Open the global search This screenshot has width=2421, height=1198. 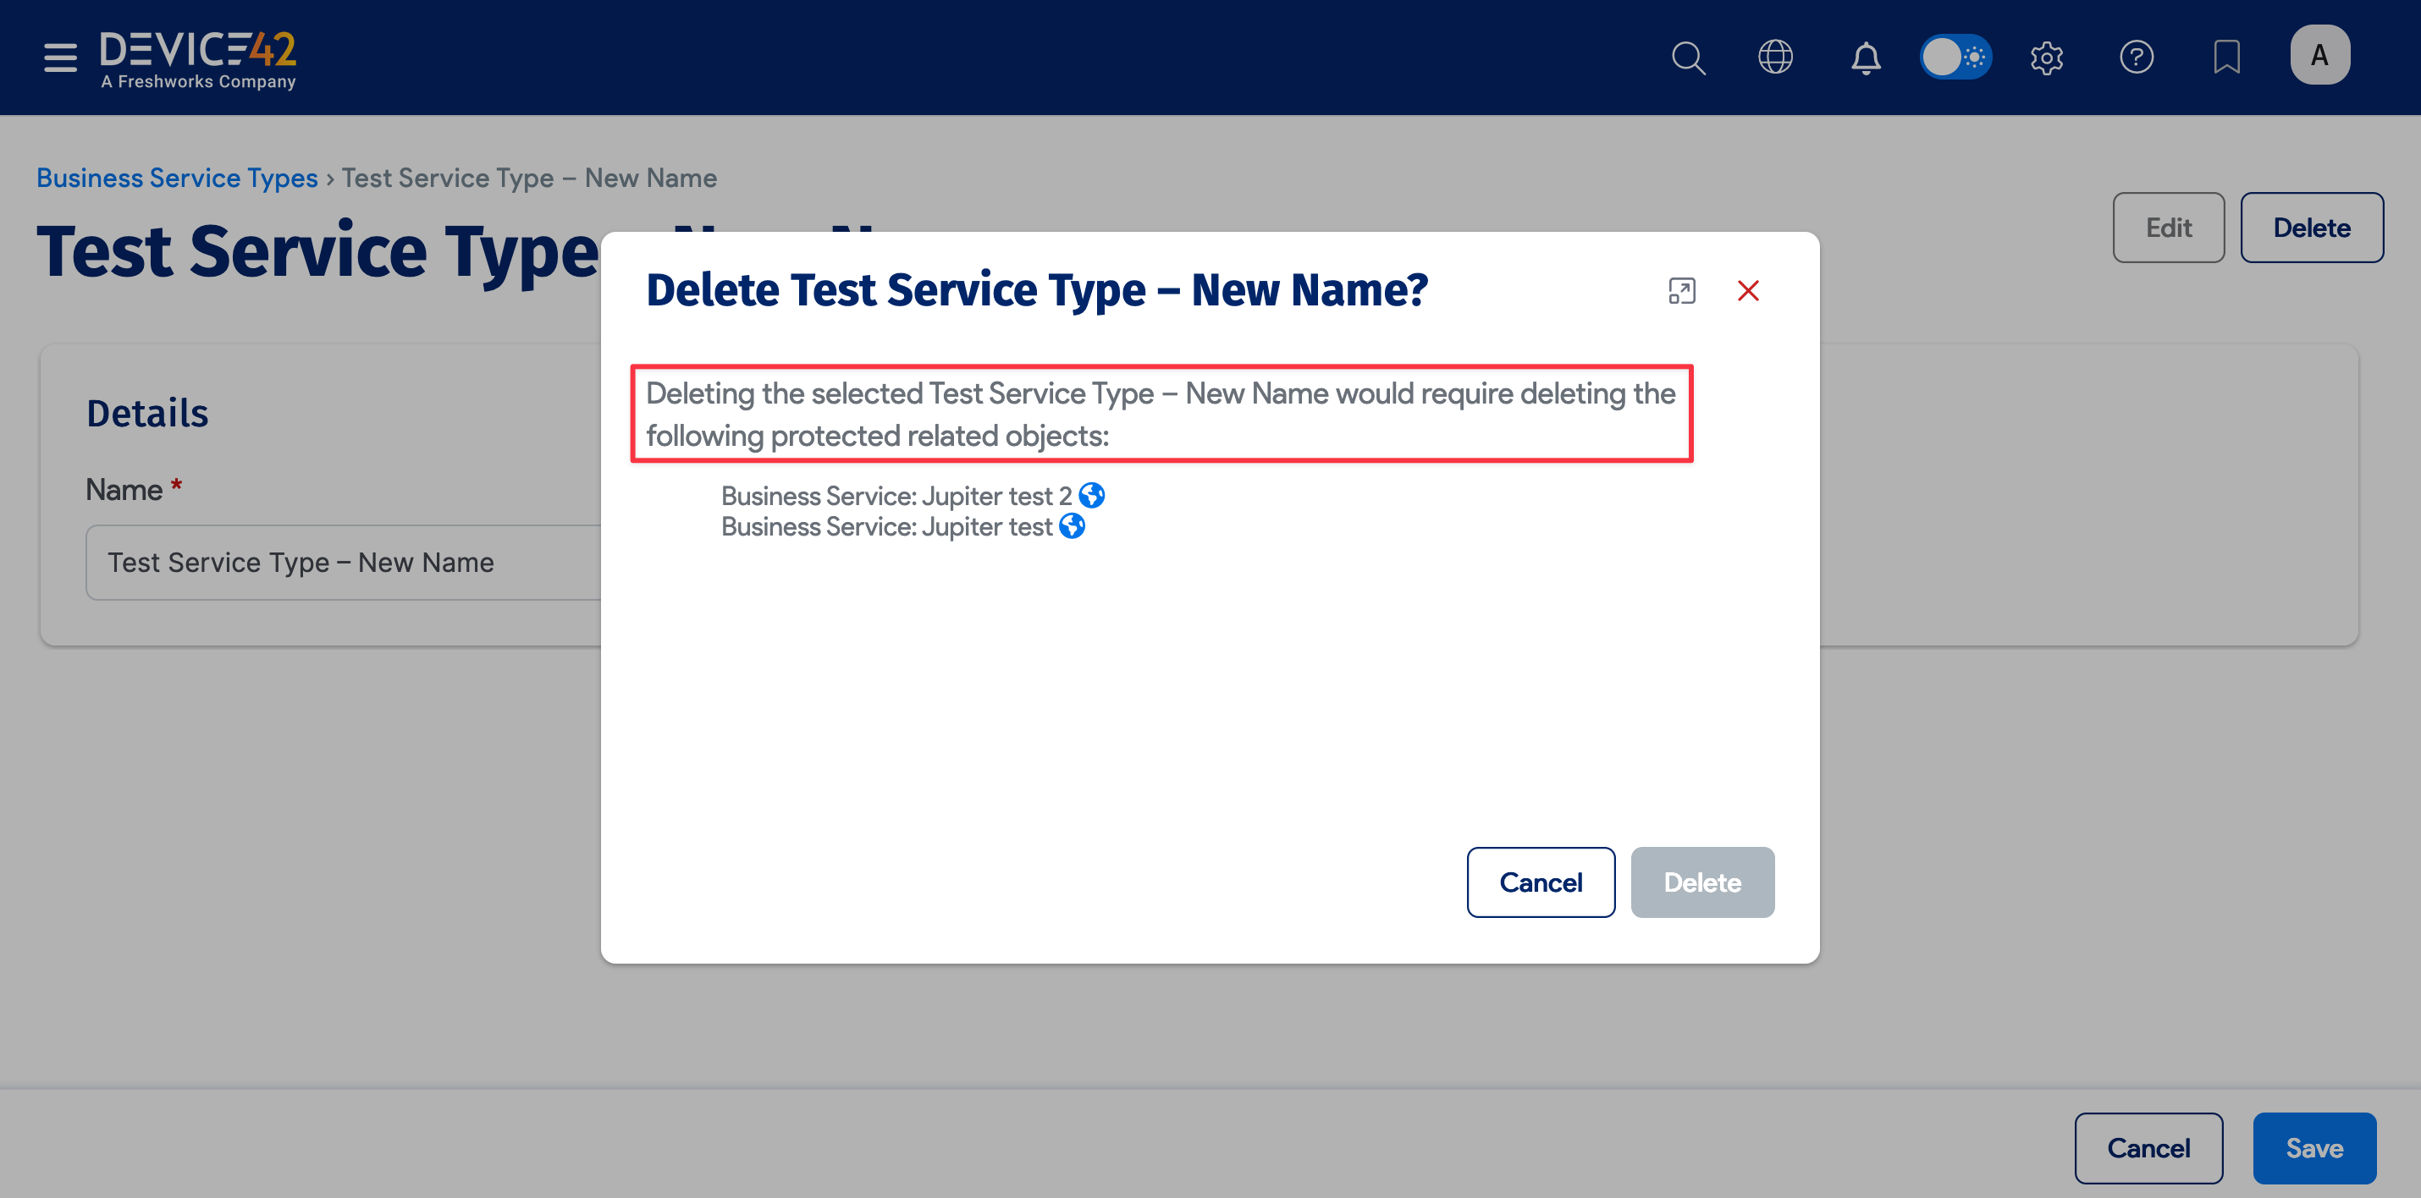[1688, 58]
